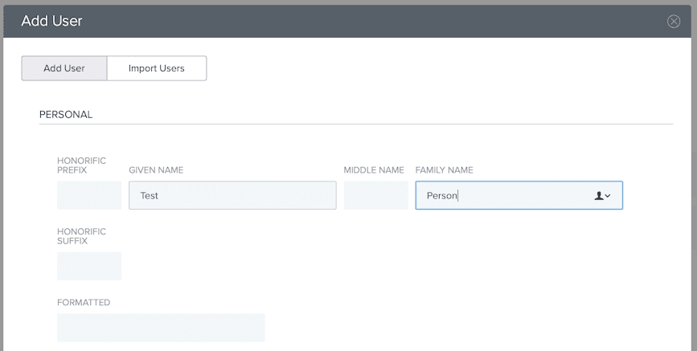Click the FORMATTED label text

pos(84,303)
